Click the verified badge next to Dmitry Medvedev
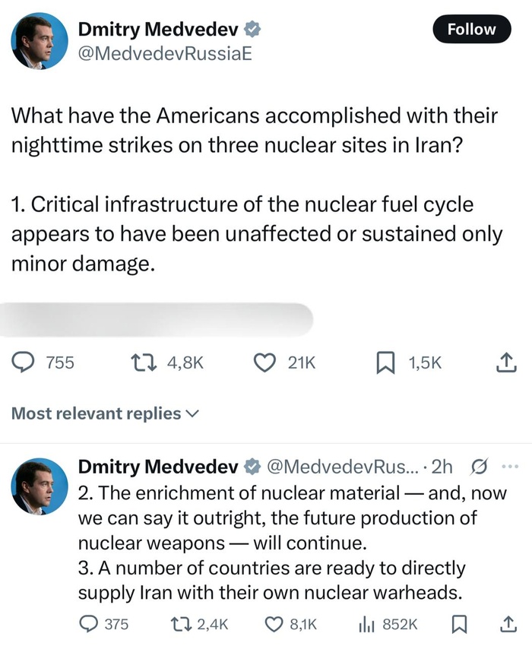This screenshot has height=646, width=532. pos(252,29)
